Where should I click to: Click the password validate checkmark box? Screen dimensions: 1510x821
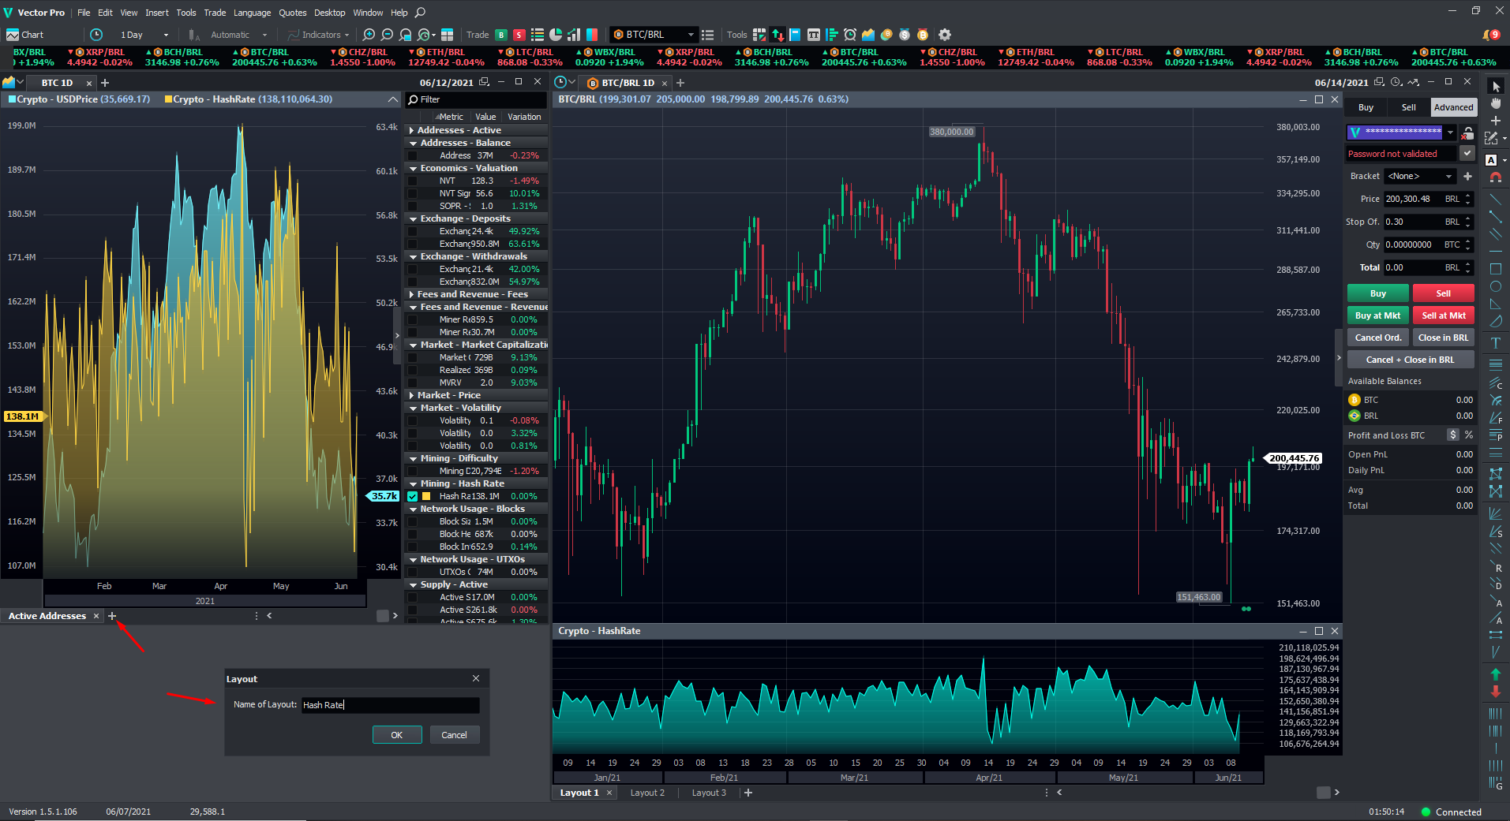1467,154
